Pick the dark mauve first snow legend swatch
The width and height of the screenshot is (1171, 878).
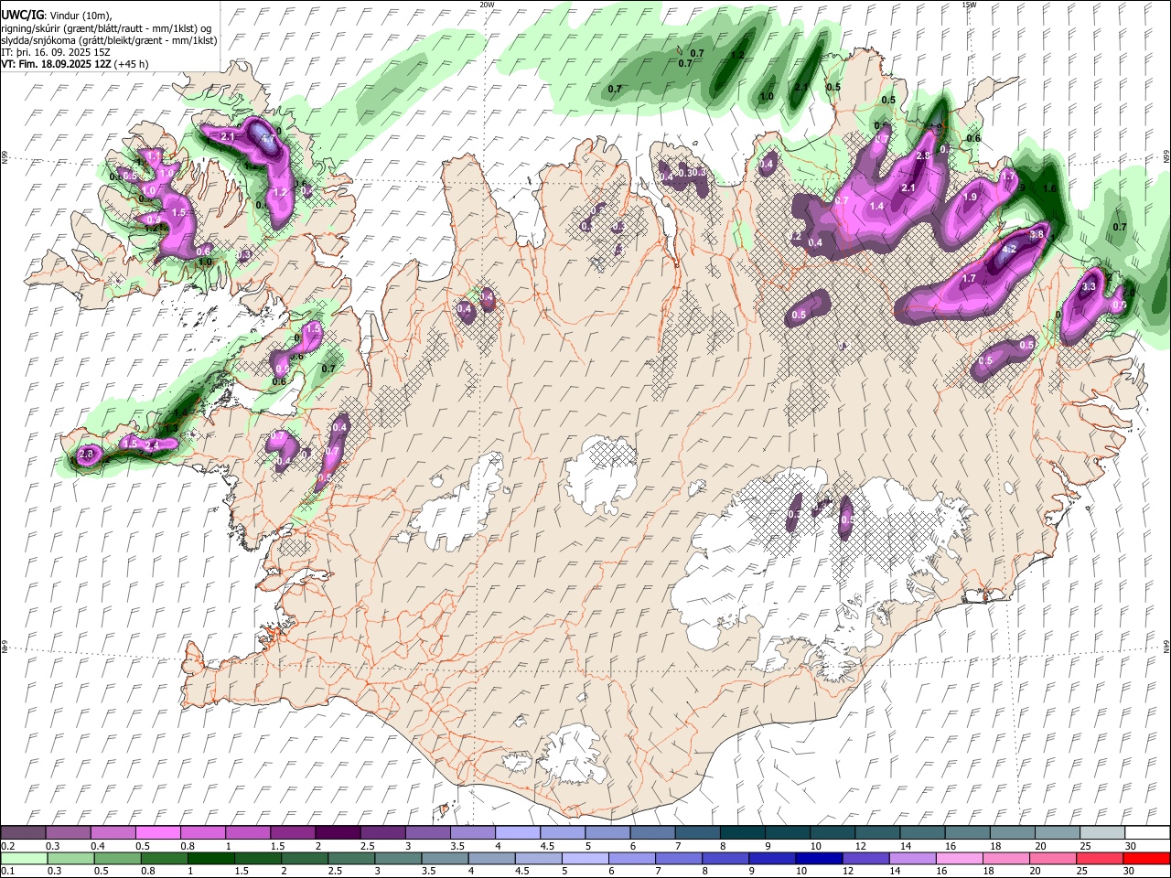pos(24,833)
